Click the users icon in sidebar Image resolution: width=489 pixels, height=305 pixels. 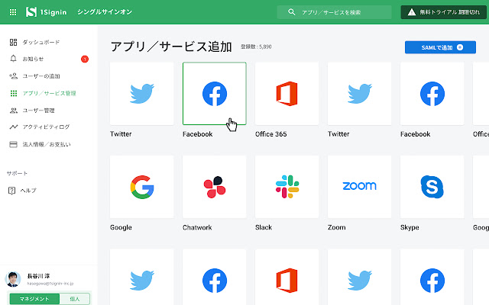coord(14,110)
